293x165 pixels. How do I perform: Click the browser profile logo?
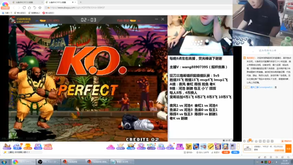tap(5, 5)
